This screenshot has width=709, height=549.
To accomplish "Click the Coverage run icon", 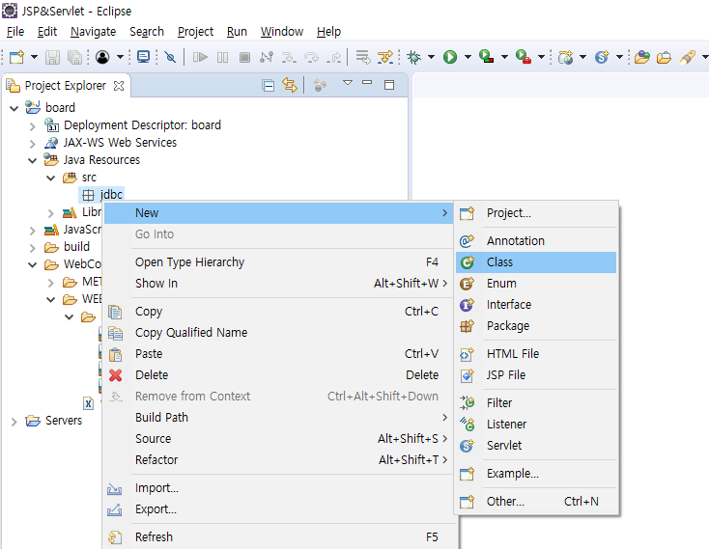I will tap(486, 57).
